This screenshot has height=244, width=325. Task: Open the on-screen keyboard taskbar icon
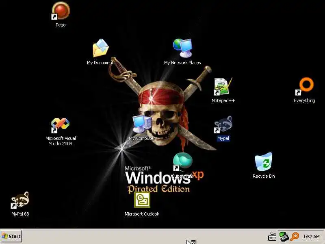pyautogui.click(x=272, y=237)
